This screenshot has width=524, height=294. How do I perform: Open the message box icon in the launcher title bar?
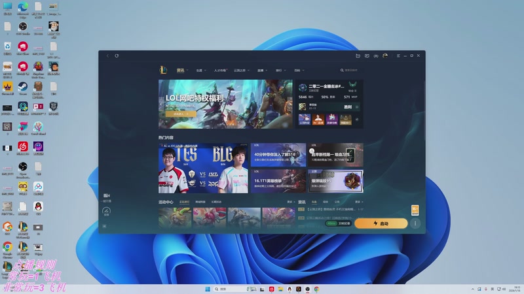point(367,56)
